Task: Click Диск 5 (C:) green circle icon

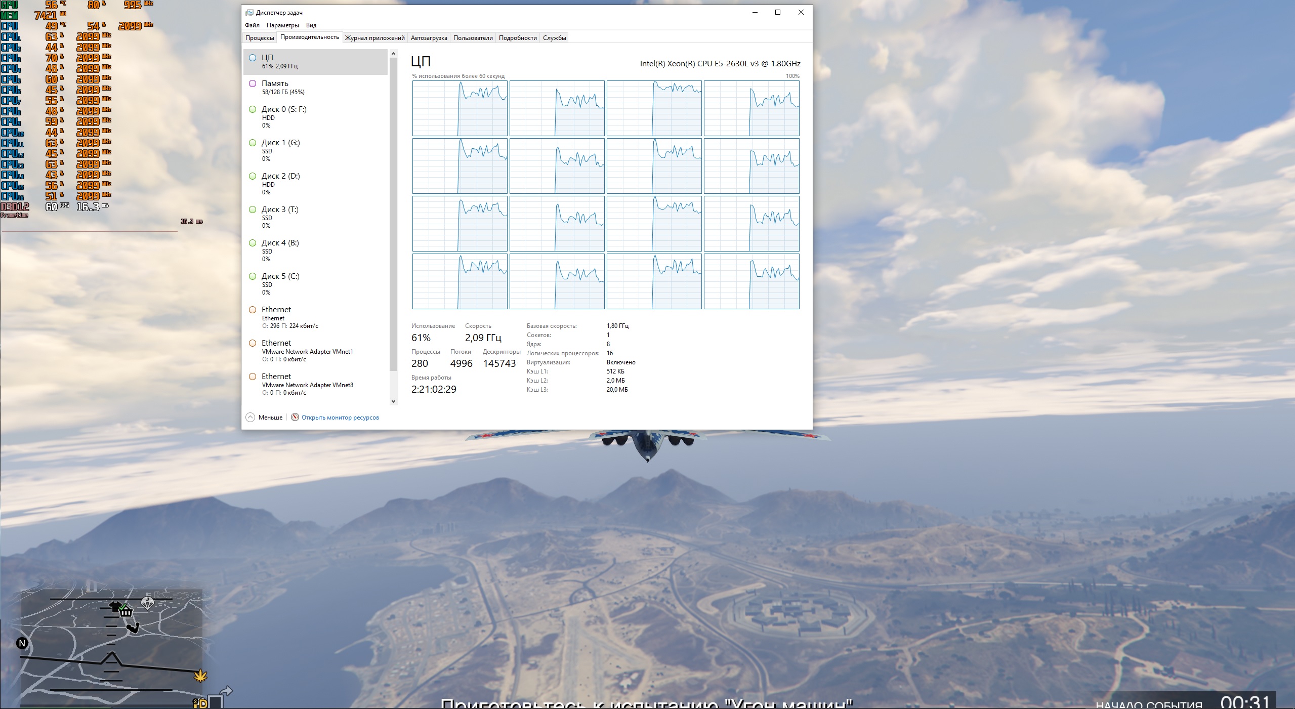Action: pos(253,276)
